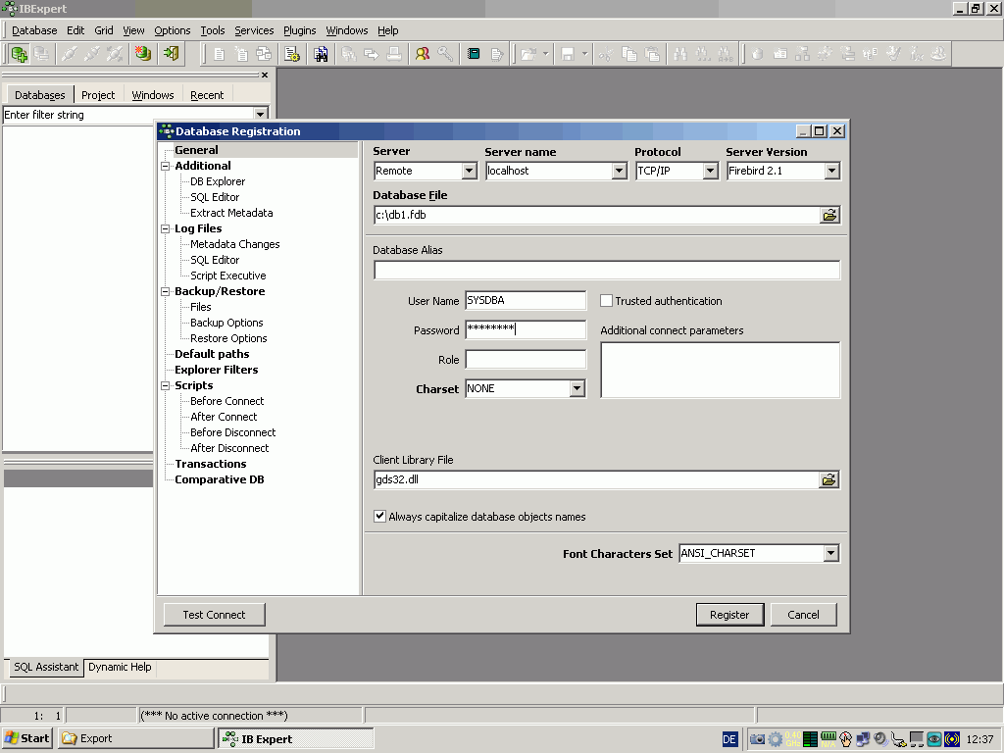Open the Server Version dropdown

[x=831, y=171]
